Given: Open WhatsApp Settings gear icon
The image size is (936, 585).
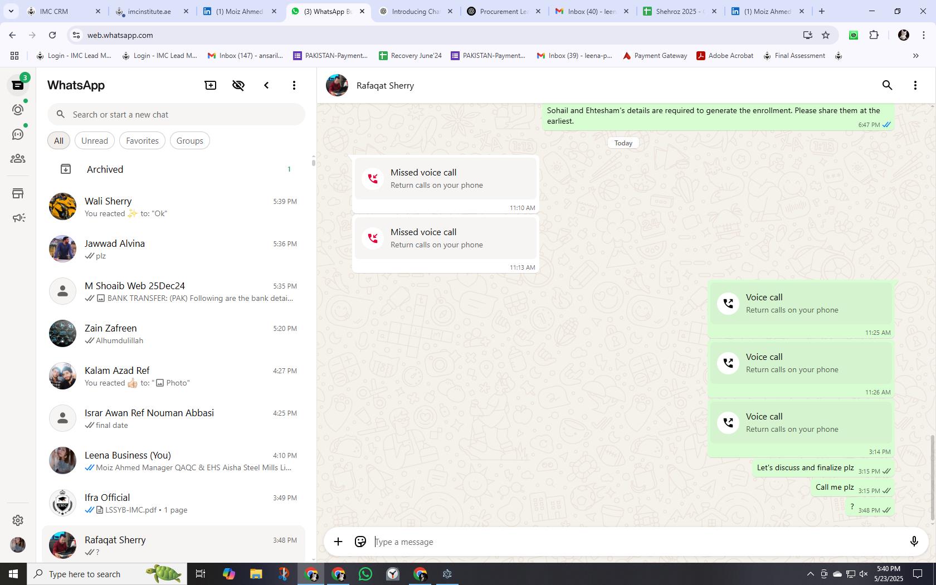Looking at the screenshot, I should point(18,520).
